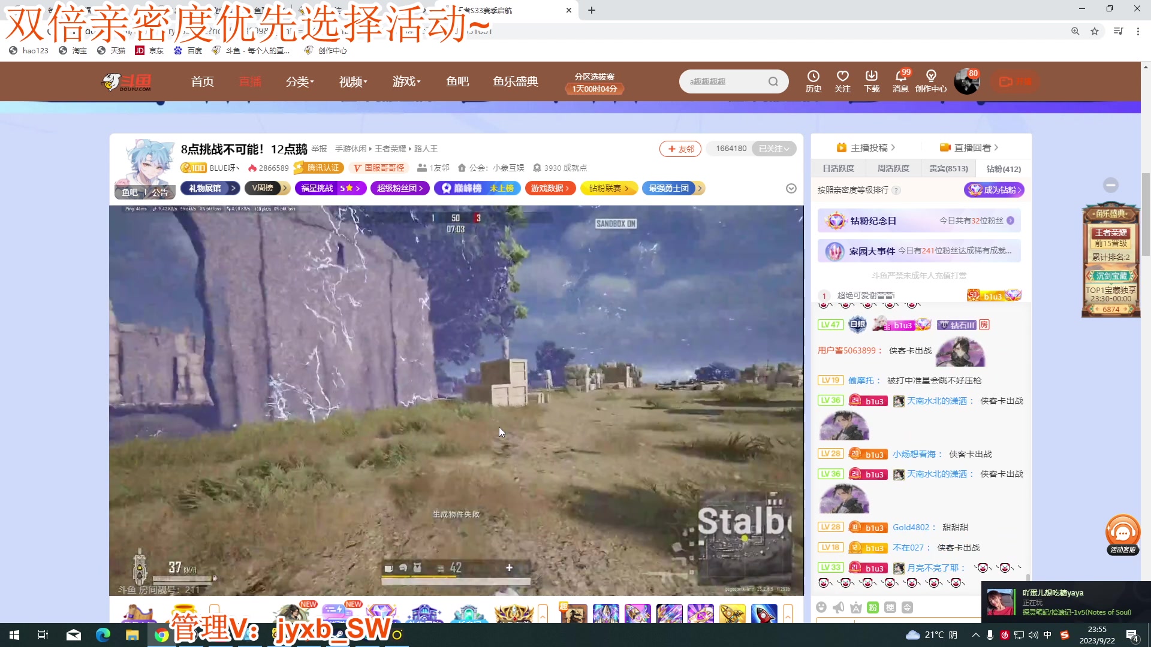Switch to the 贵宾(8513) tab
The image size is (1151, 647).
click(x=948, y=168)
